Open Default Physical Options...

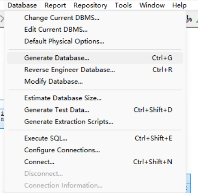95,41
